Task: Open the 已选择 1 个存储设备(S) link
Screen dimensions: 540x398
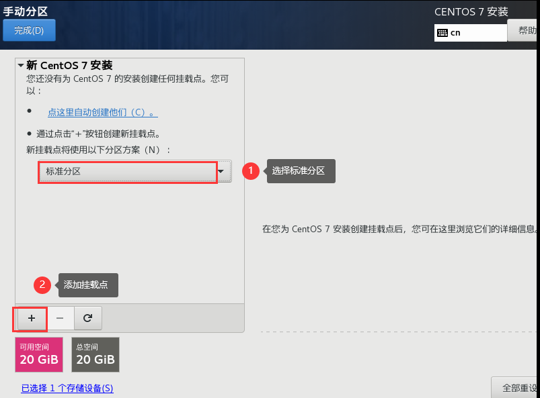Action: [x=67, y=388]
